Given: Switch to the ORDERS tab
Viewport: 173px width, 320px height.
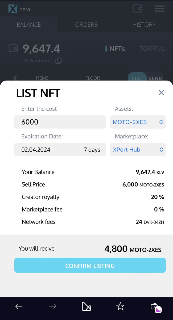Looking at the screenshot, I should [86, 25].
